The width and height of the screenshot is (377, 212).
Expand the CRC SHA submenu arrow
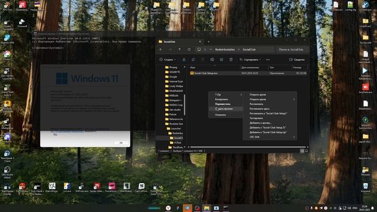pos(294,137)
